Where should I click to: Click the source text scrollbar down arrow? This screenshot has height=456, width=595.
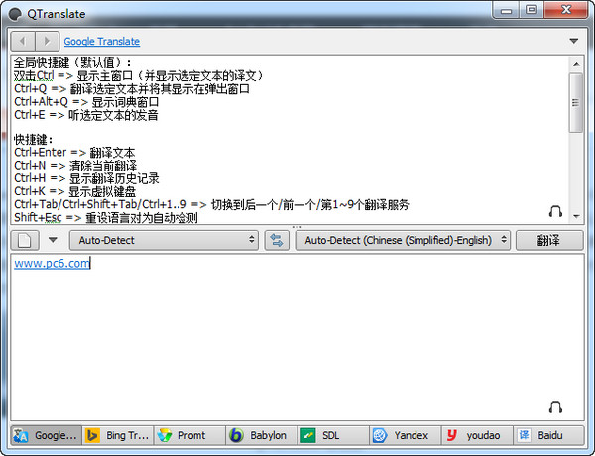576,217
